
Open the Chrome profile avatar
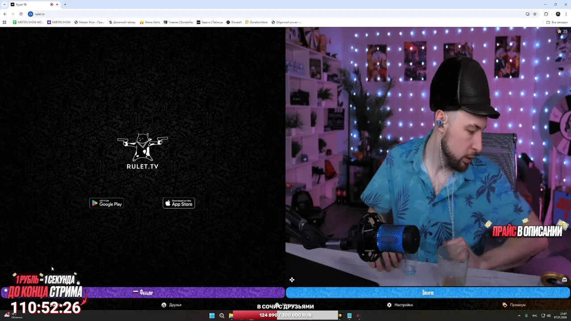558,14
